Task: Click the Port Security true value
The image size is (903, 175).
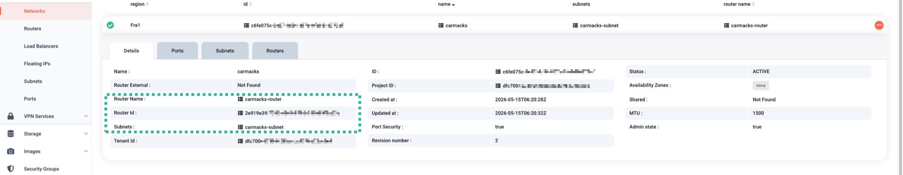Action: [499, 127]
